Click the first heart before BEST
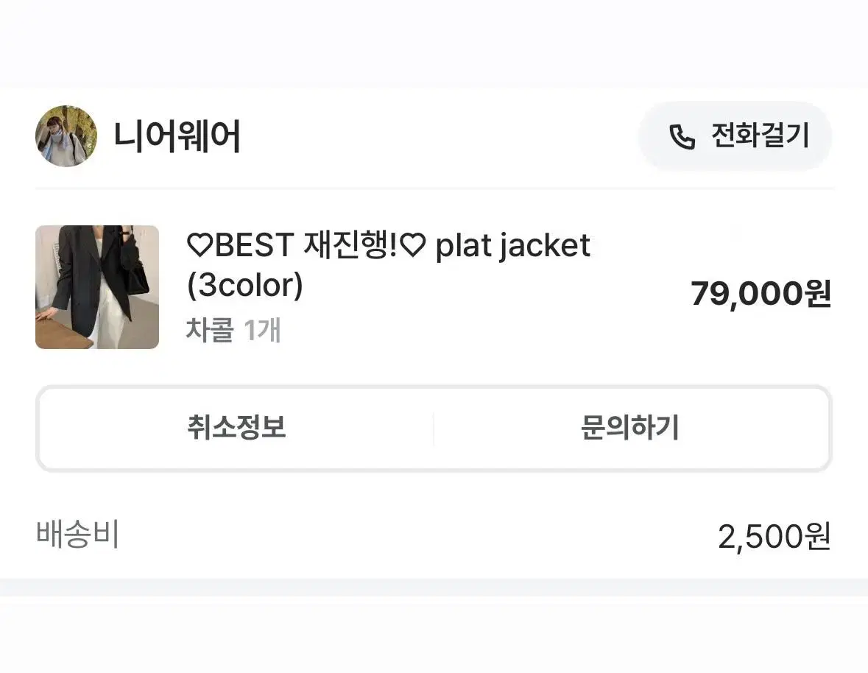868x673 pixels. (x=200, y=245)
